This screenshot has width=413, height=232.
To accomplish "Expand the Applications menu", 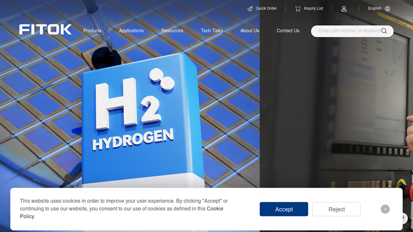I will pyautogui.click(x=131, y=31).
